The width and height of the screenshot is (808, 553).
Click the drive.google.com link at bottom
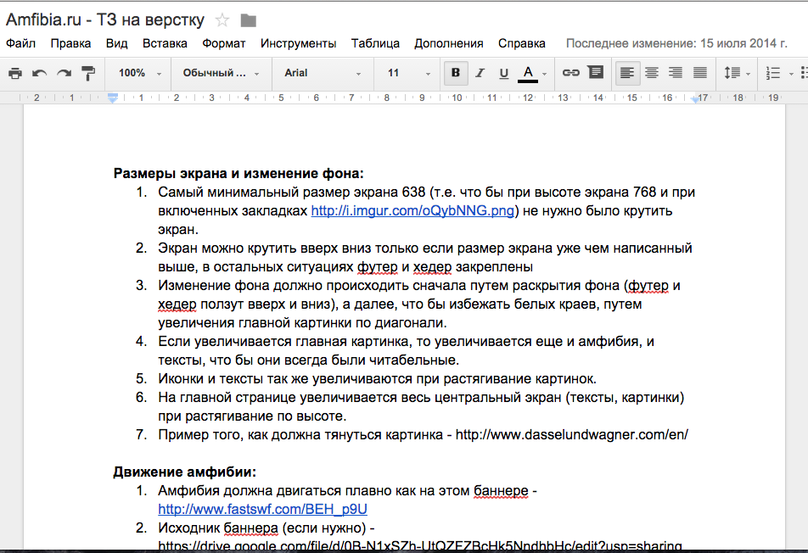(420, 545)
